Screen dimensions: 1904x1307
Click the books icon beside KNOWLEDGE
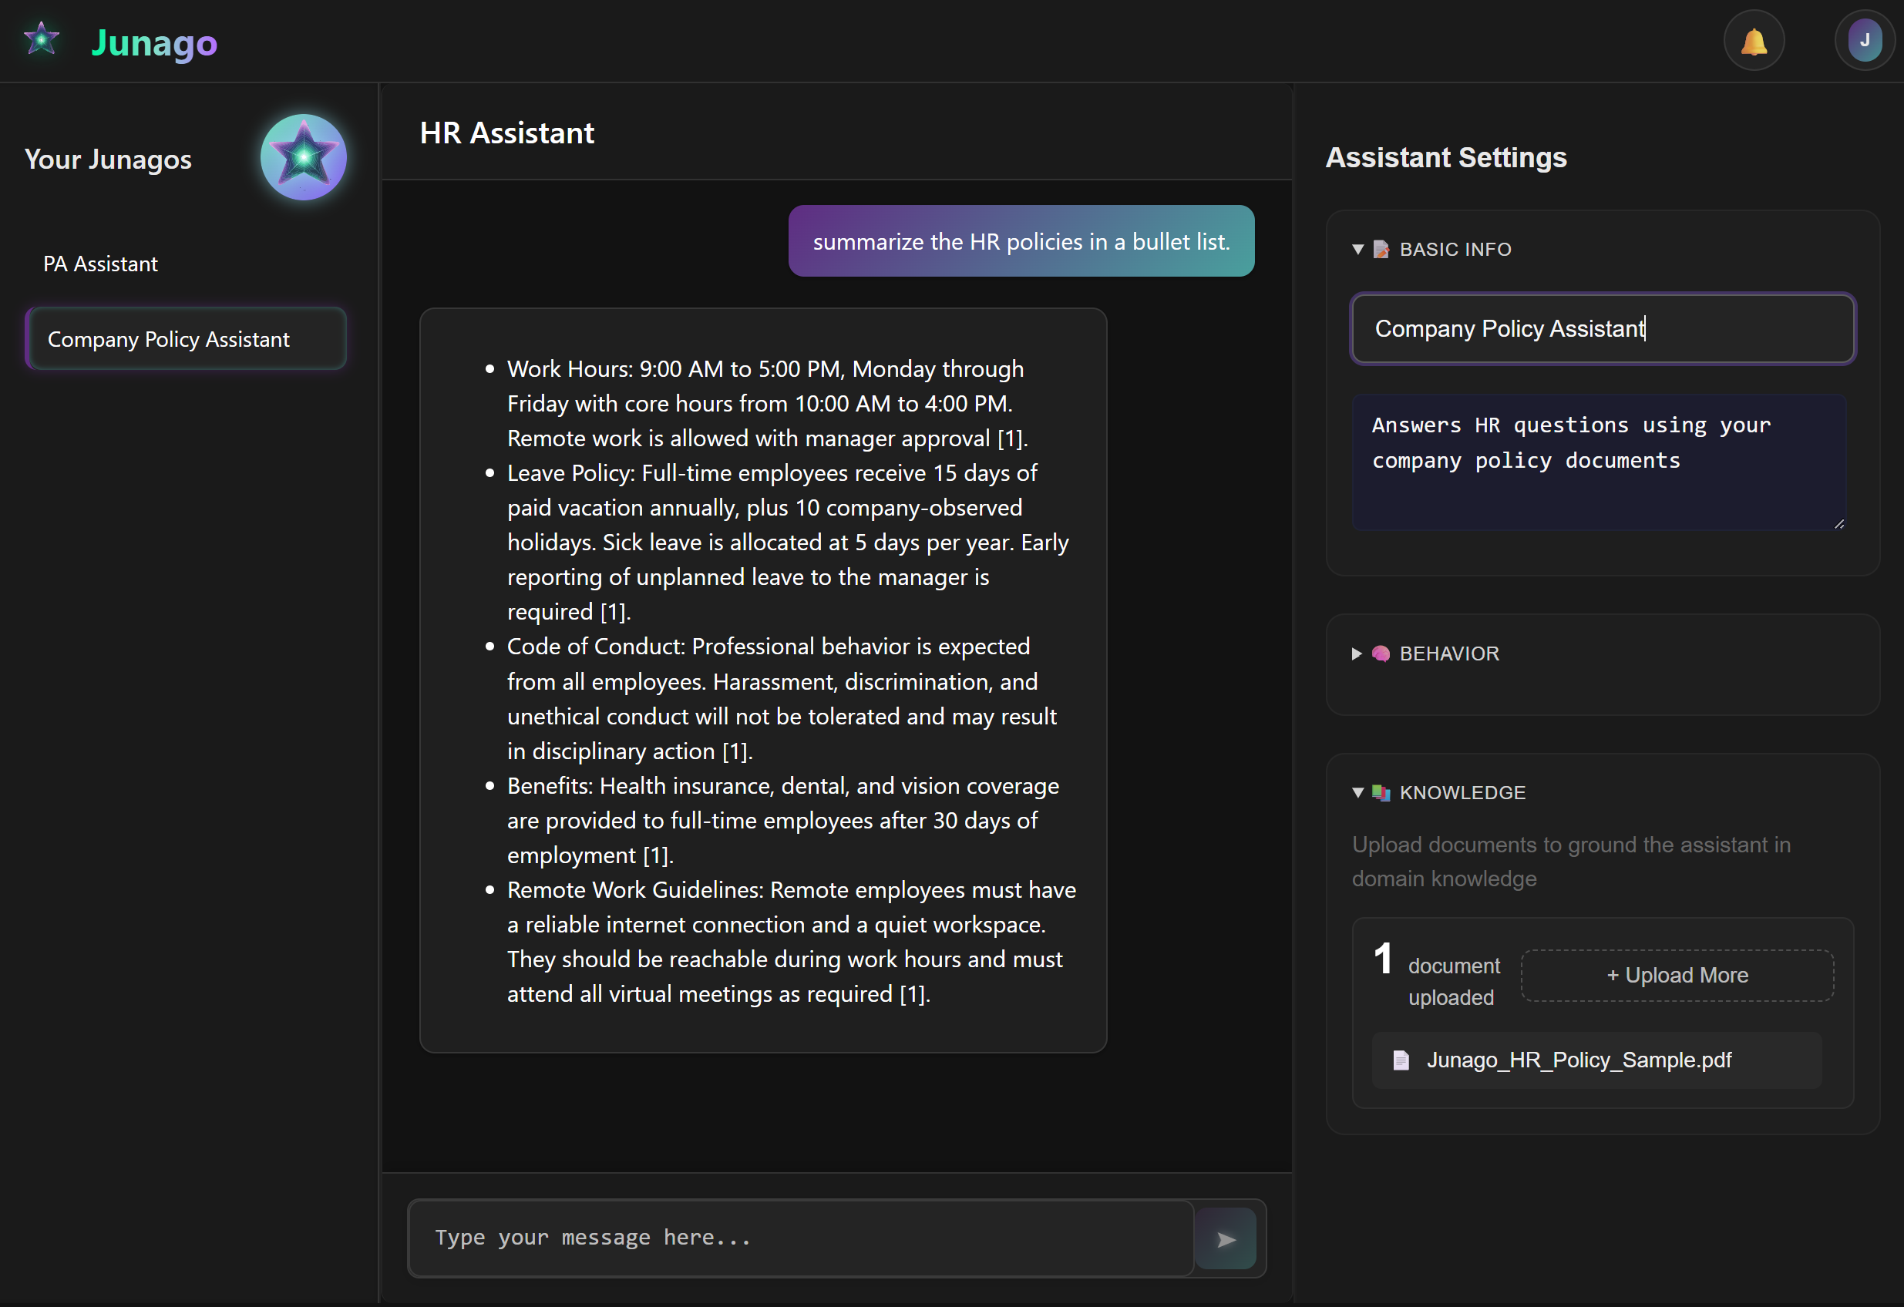click(x=1381, y=793)
